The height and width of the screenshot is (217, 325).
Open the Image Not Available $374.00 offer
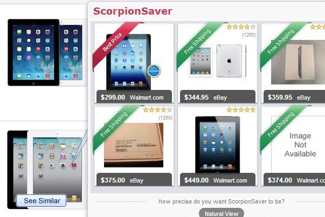(293, 146)
